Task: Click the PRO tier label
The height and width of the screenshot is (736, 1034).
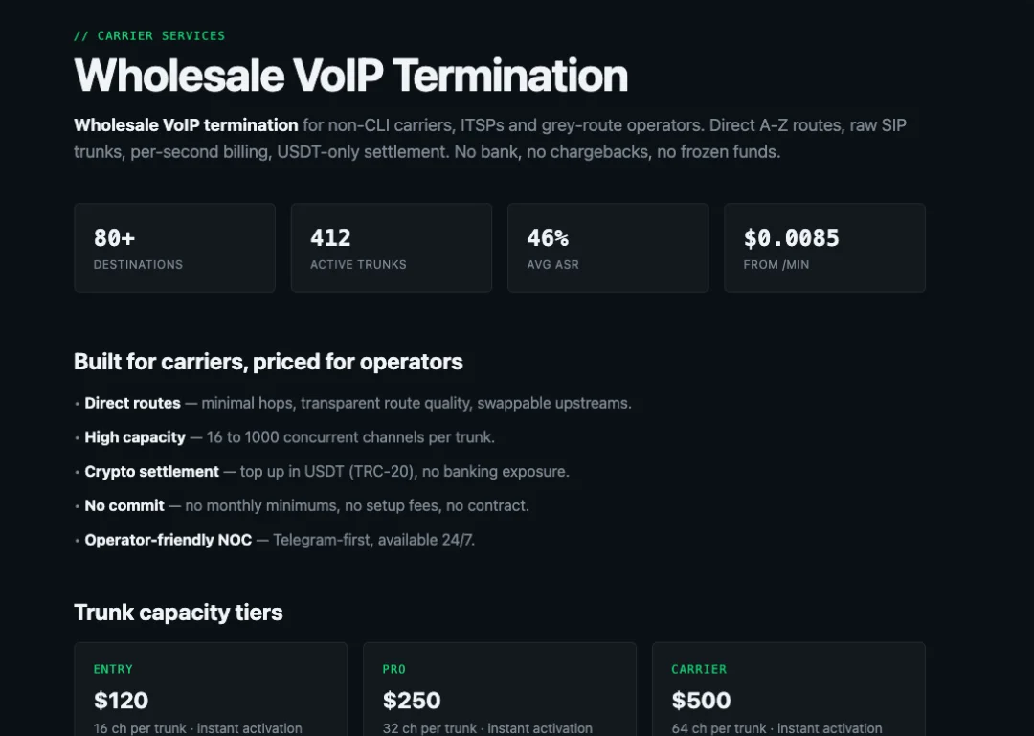Action: [x=394, y=669]
